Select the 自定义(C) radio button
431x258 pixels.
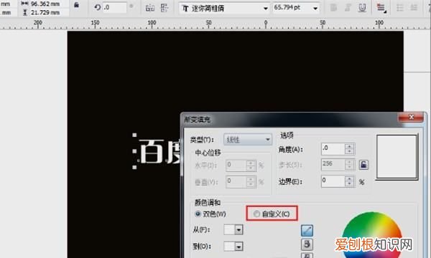[256, 214]
